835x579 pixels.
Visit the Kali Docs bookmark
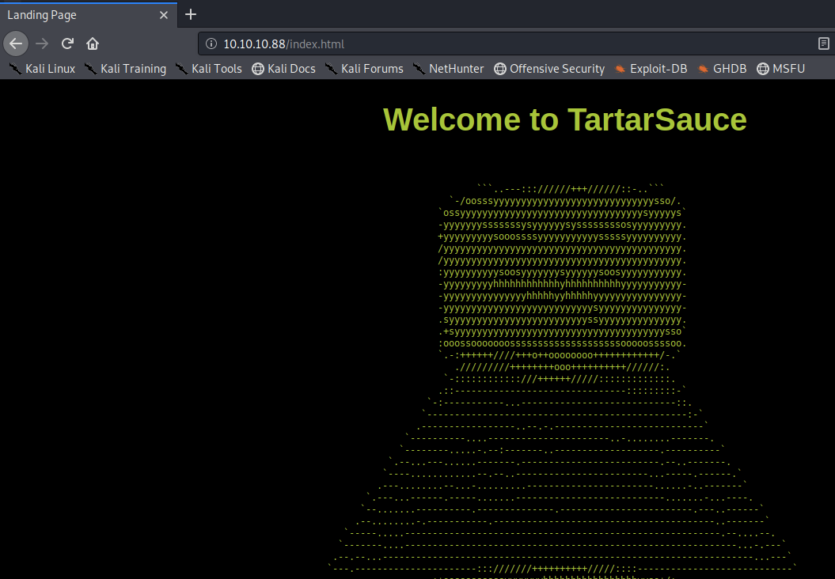[283, 69]
